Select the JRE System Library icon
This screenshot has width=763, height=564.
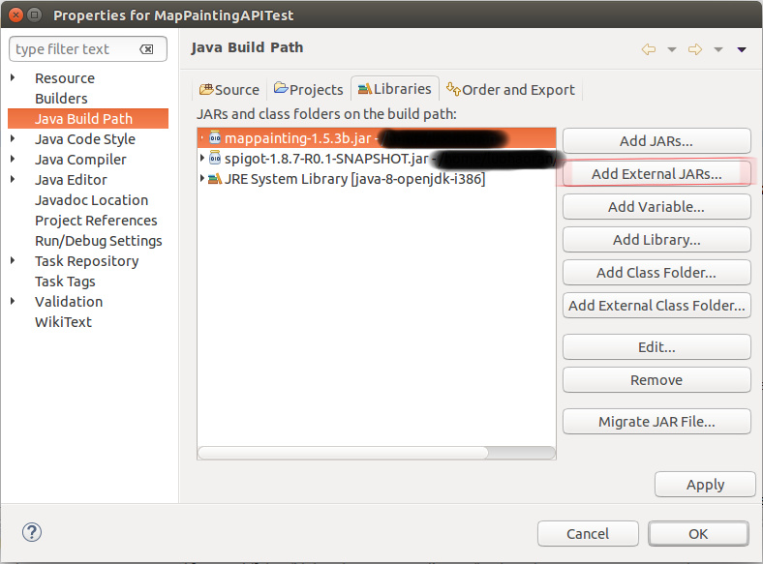tap(215, 179)
